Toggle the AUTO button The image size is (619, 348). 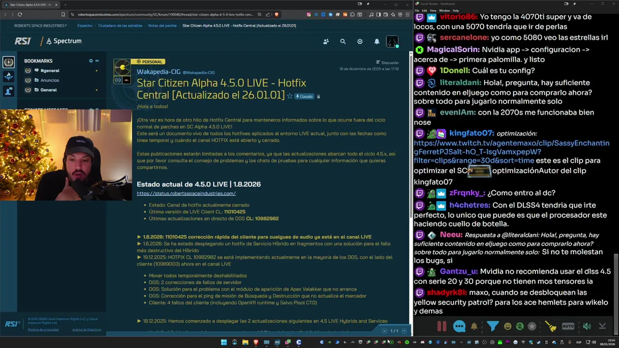pos(568,326)
